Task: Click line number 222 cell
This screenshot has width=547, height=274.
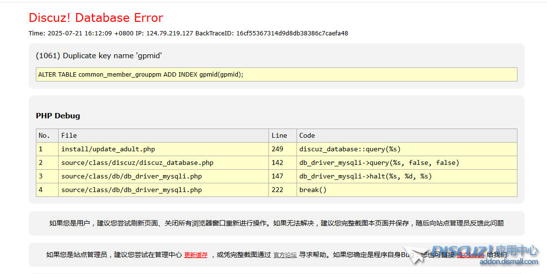Action: [282, 190]
